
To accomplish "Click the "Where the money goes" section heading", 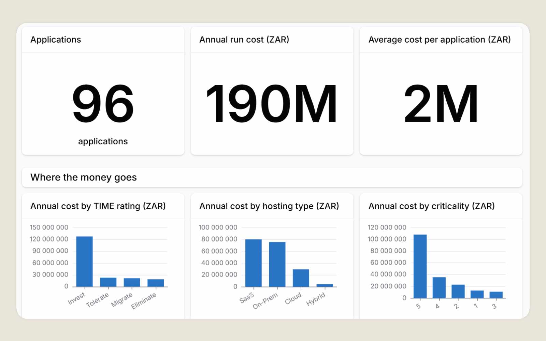I will click(x=84, y=177).
